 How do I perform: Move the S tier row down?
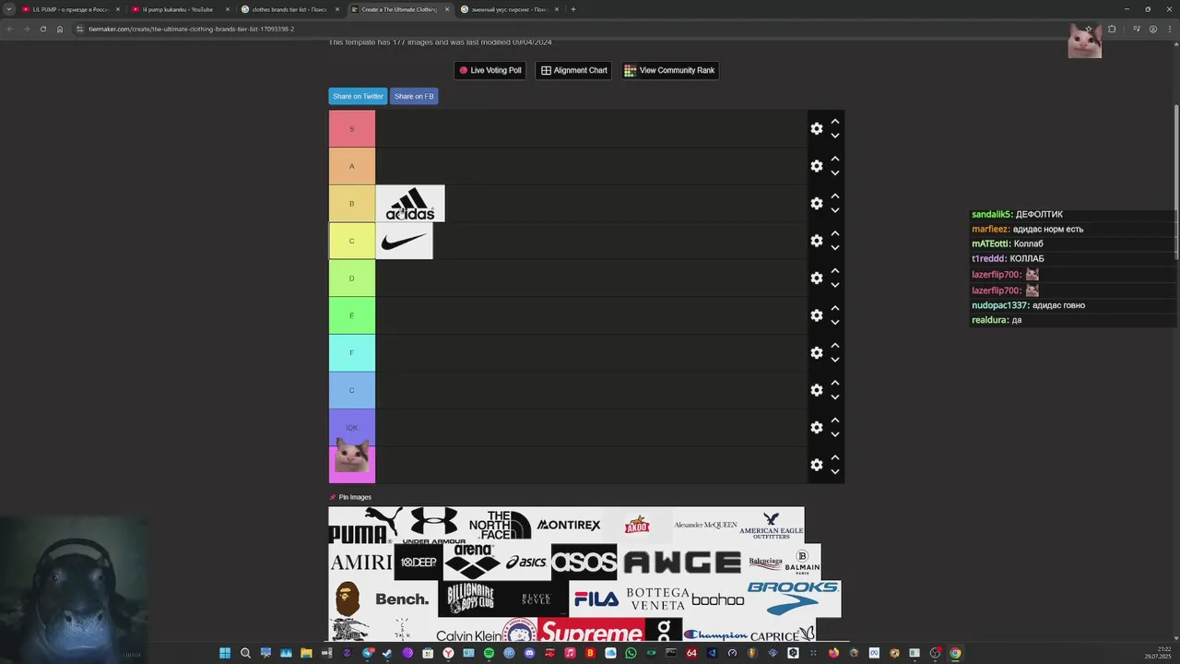(x=835, y=136)
